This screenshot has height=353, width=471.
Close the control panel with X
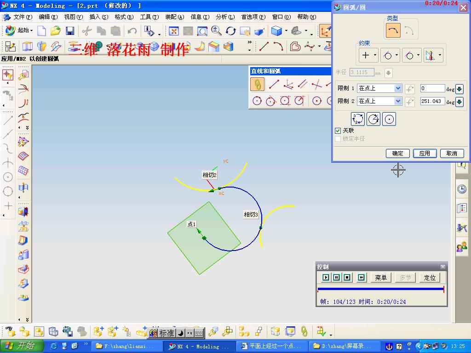[443, 267]
